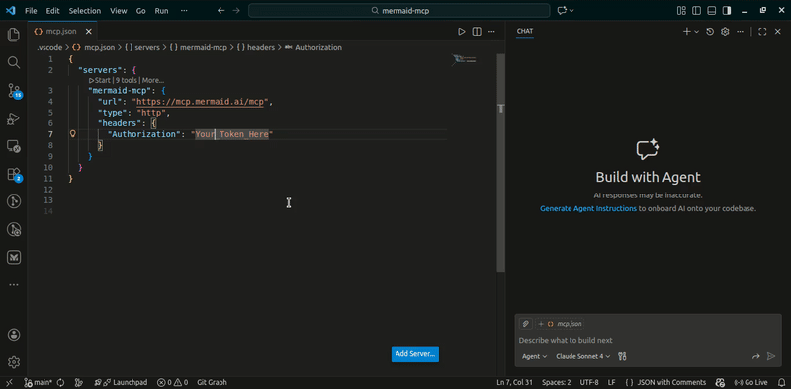This screenshot has height=389, width=791.
Task: Open the Git Graph activity bar icon
Action: pyautogui.click(x=14, y=202)
